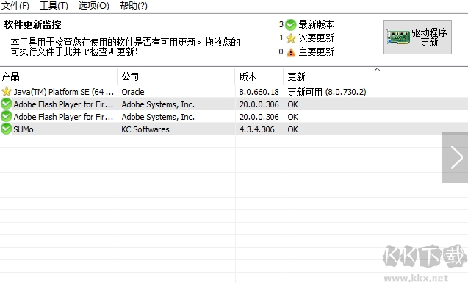Viewport: 468px width, 283px height.
Task: Select the SUMo product name
Action: (24, 129)
